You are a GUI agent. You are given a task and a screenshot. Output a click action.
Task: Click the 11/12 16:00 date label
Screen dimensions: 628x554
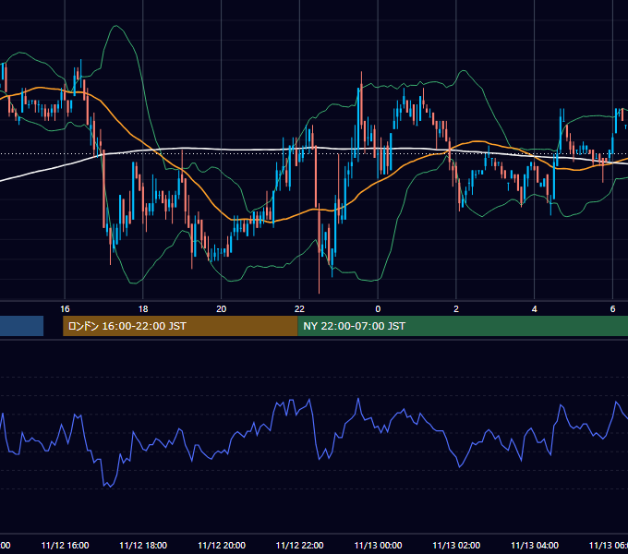(65, 545)
